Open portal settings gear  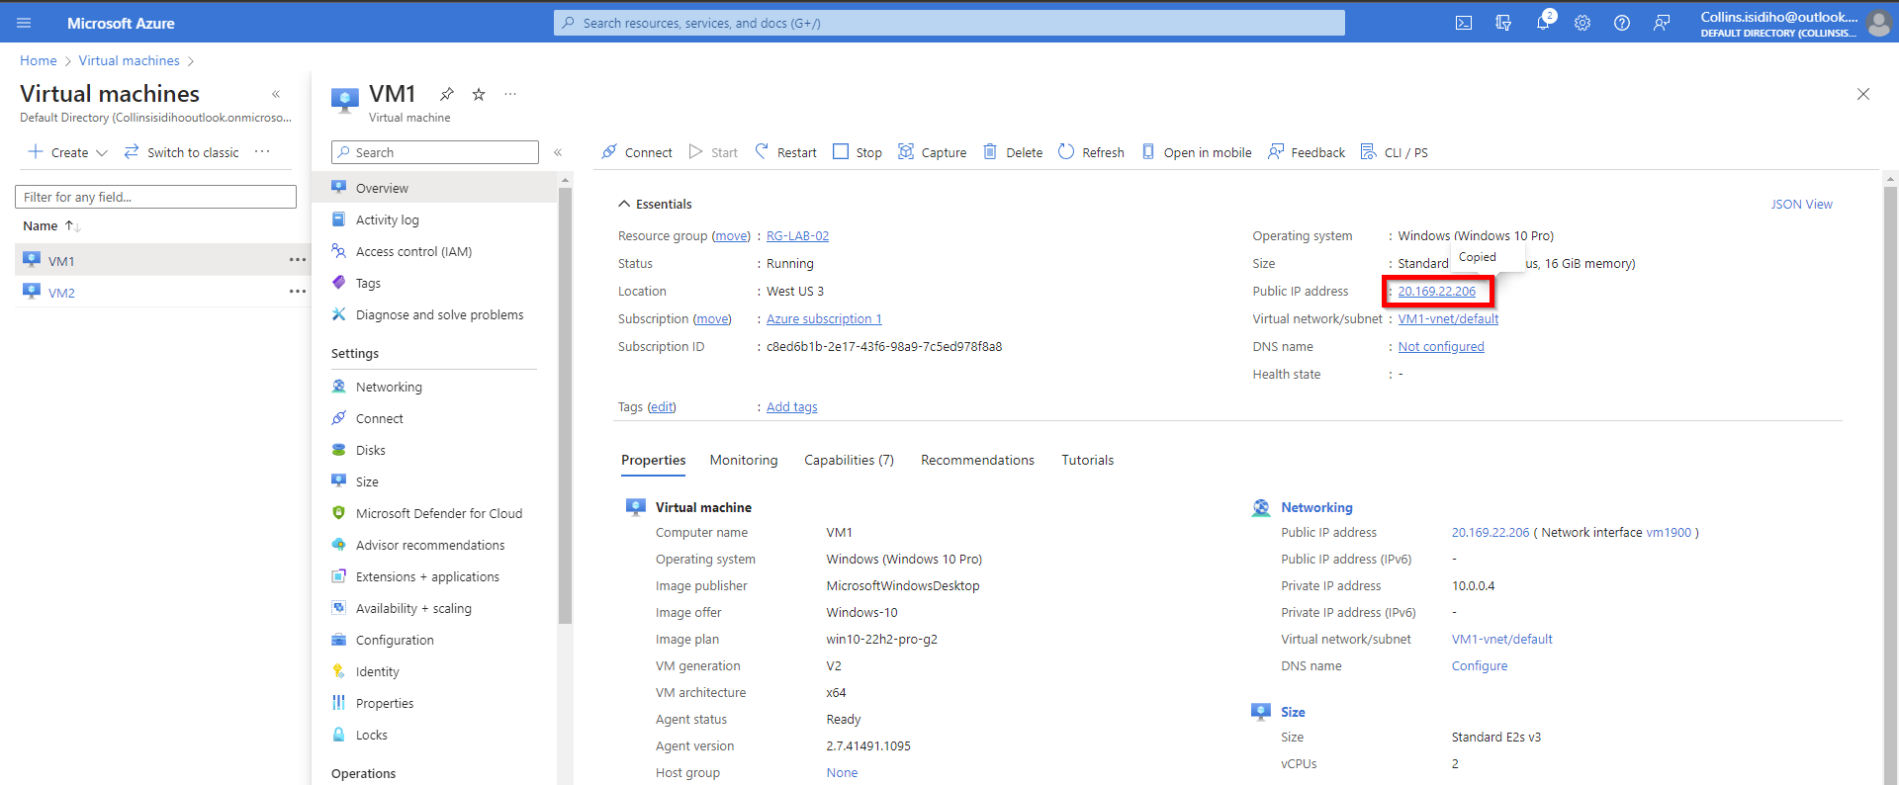click(x=1582, y=23)
